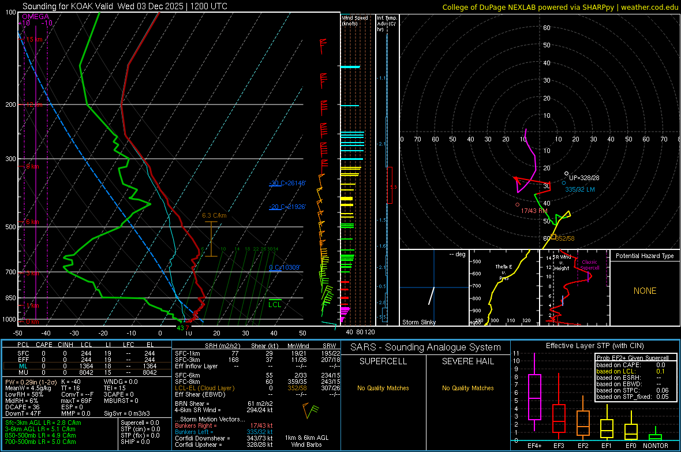Click the 'K = -40' index value

pos(71,382)
